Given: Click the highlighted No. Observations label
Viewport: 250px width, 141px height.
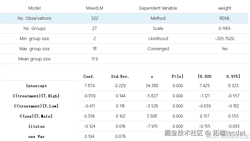Looking at the screenshot, I should (35, 18).
